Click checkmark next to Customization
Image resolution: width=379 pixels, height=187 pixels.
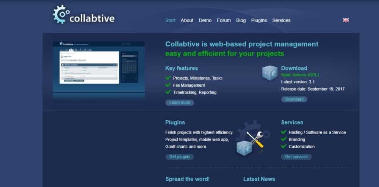coord(283,146)
